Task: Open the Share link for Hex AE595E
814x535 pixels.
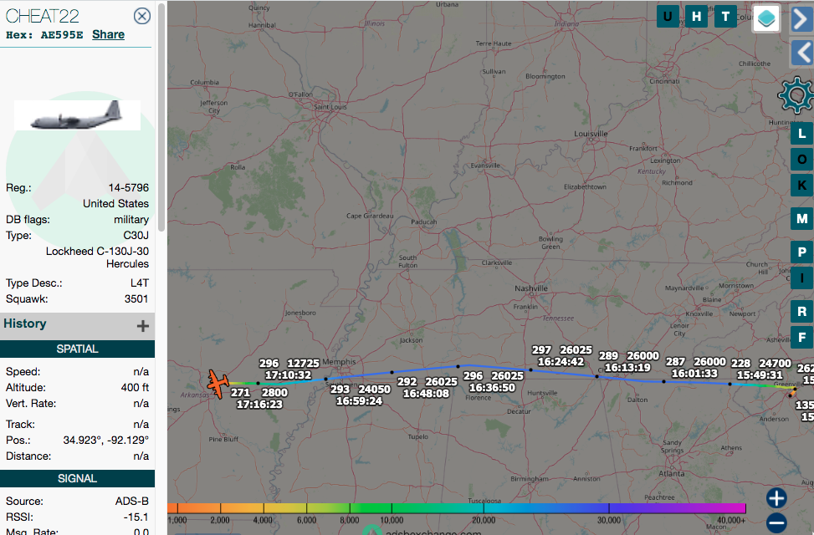Action: tap(109, 35)
